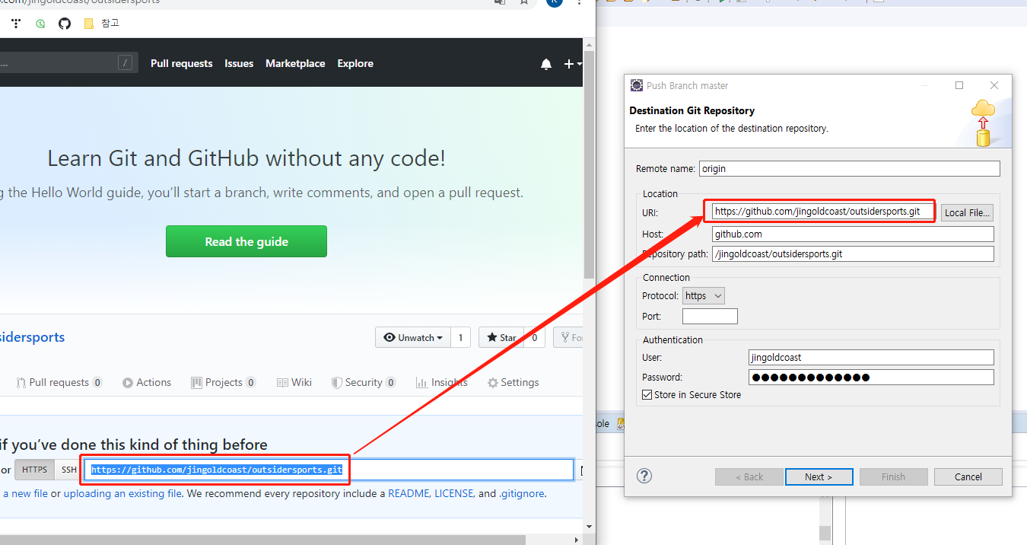Open the repository Security tab

[364, 382]
